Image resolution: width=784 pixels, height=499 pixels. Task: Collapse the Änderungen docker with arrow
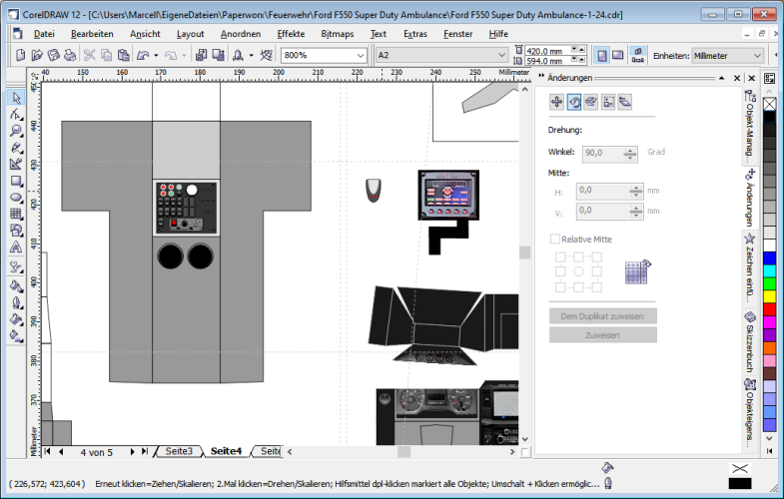point(721,78)
